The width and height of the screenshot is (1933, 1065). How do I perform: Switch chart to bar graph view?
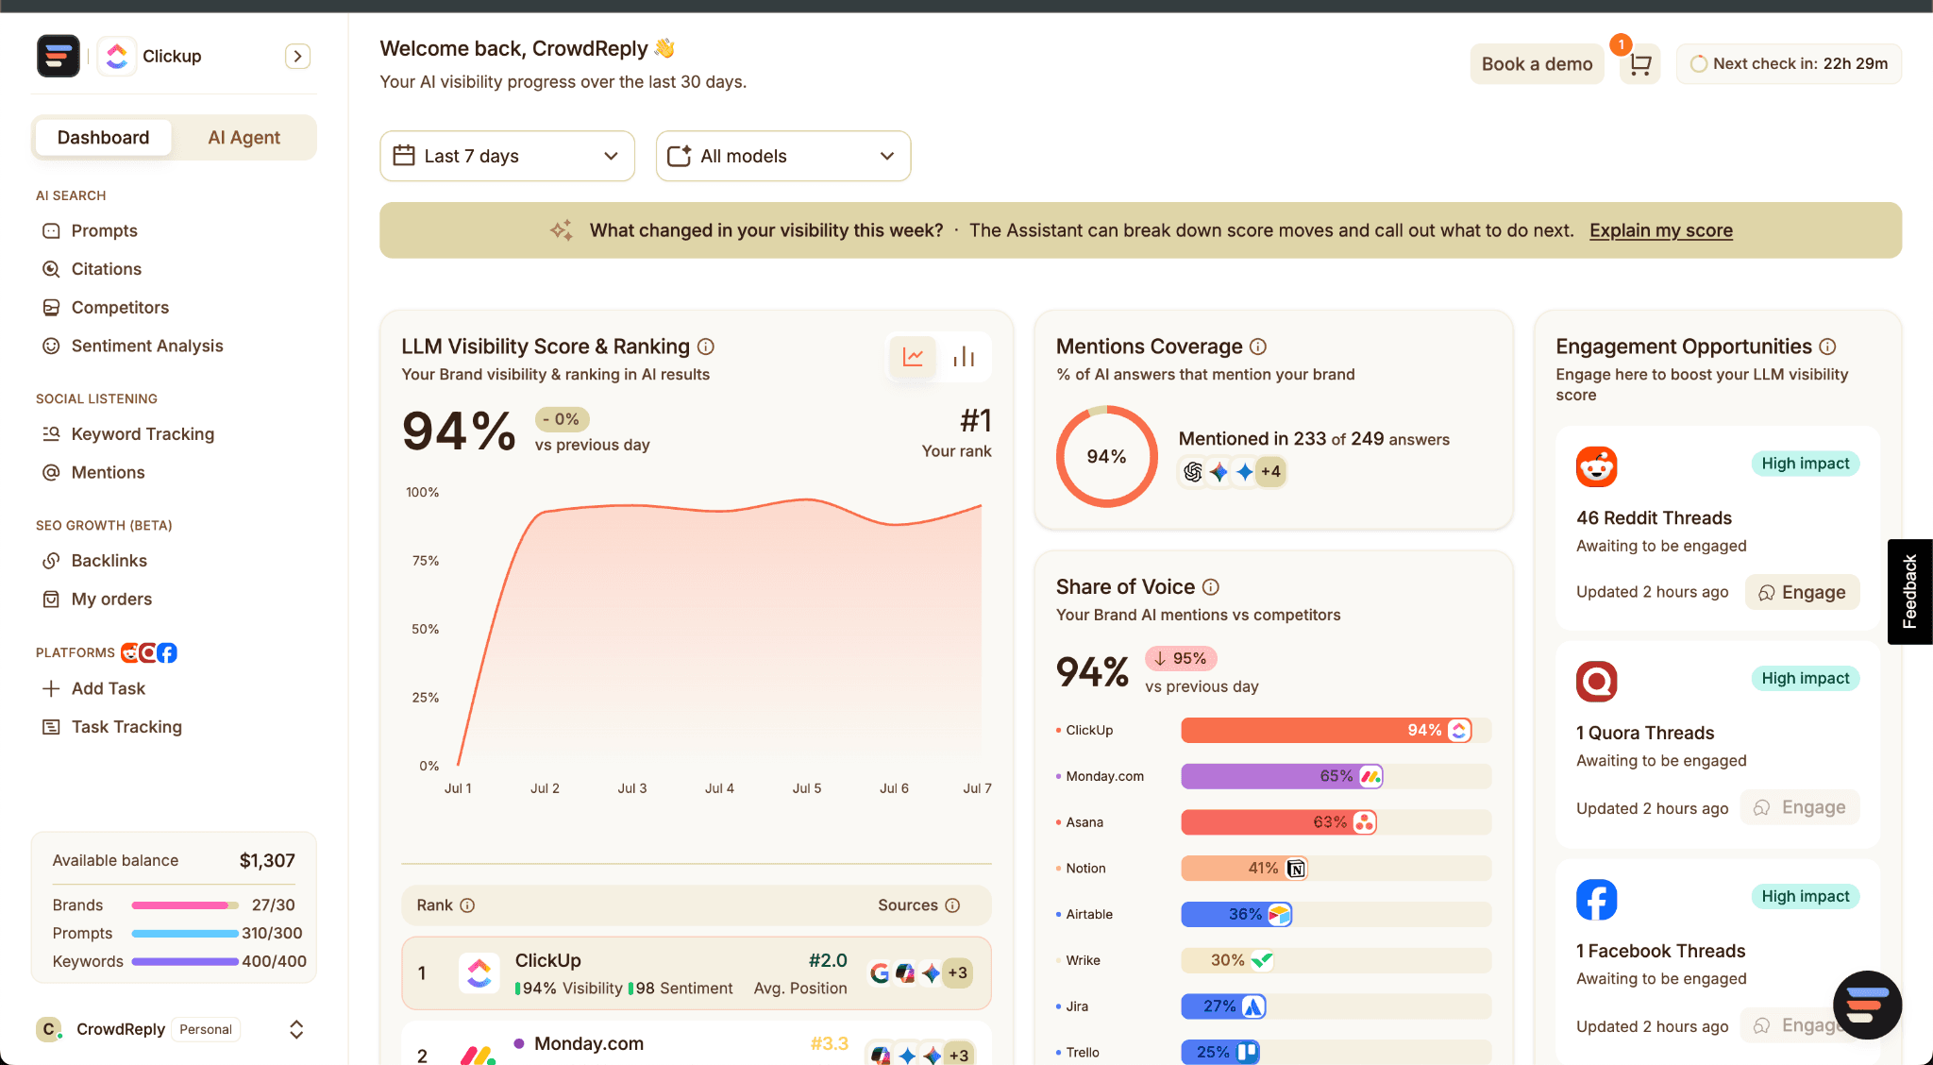point(964,357)
